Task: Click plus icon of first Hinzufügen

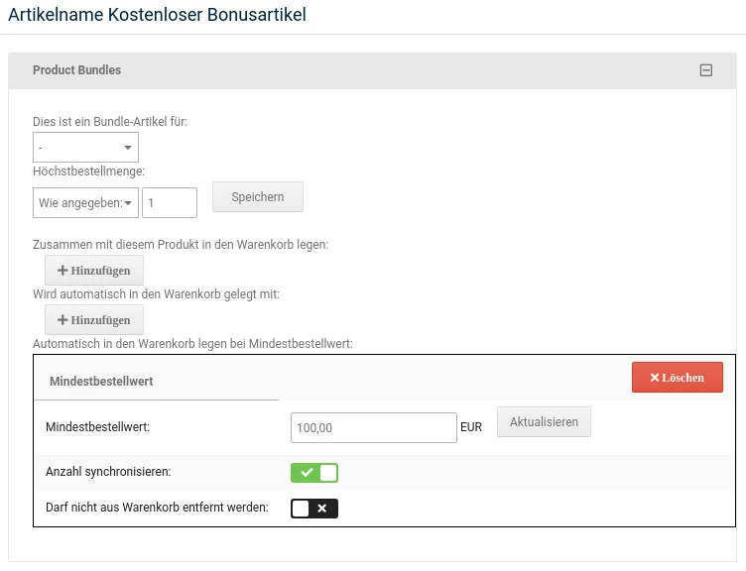Action: [x=62, y=270]
